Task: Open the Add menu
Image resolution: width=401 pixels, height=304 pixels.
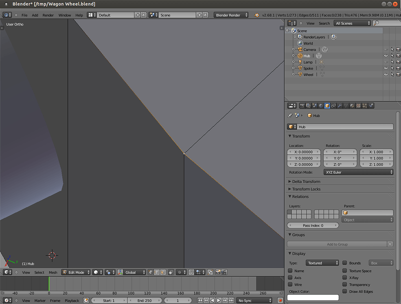Action: pyautogui.click(x=35, y=15)
